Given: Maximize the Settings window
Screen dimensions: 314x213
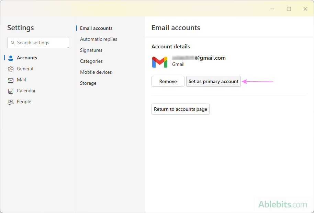Looking at the screenshot, I should click(289, 9).
